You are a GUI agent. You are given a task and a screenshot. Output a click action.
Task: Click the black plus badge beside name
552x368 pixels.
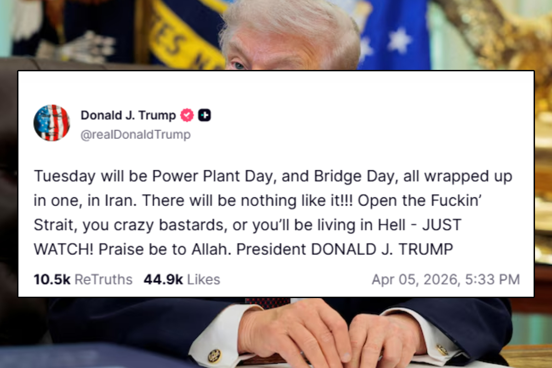point(204,115)
